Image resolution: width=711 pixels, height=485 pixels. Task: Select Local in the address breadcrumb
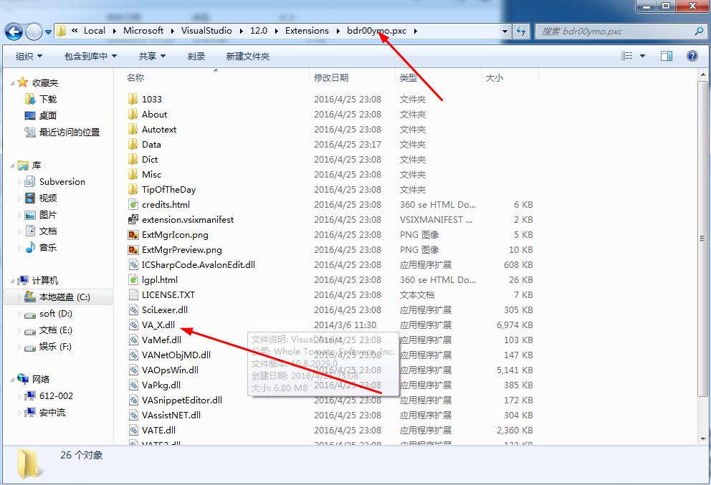(95, 31)
